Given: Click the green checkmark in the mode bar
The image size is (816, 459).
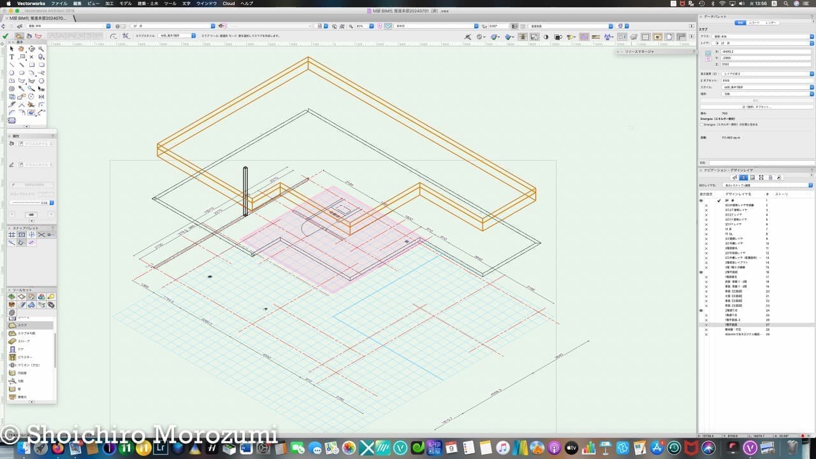Looking at the screenshot, I should pyautogui.click(x=5, y=36).
